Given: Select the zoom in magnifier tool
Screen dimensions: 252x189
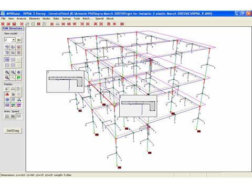Looking at the screenshot, I should 7,72.
